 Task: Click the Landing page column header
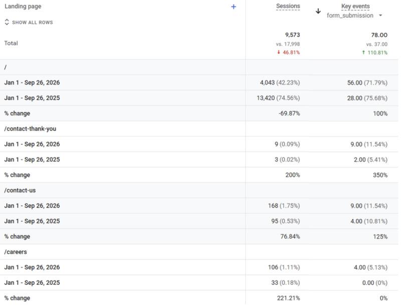(x=23, y=7)
